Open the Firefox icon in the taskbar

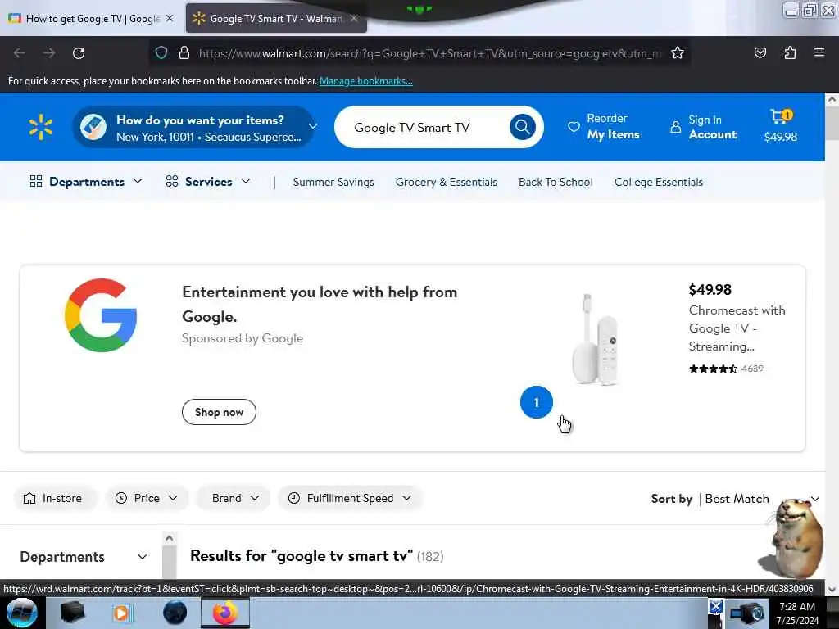[x=225, y=613]
